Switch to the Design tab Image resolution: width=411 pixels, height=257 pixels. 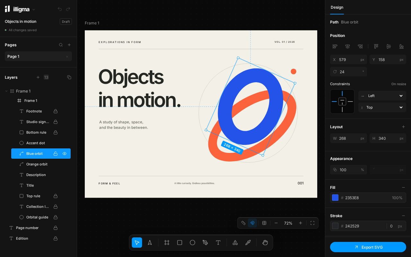(337, 7)
